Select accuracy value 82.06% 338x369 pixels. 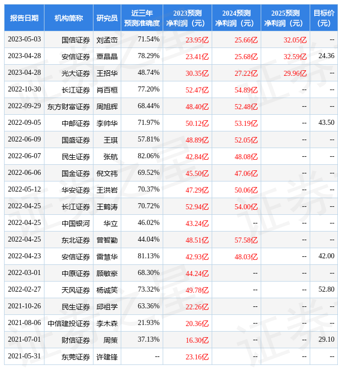pyautogui.click(x=149, y=156)
